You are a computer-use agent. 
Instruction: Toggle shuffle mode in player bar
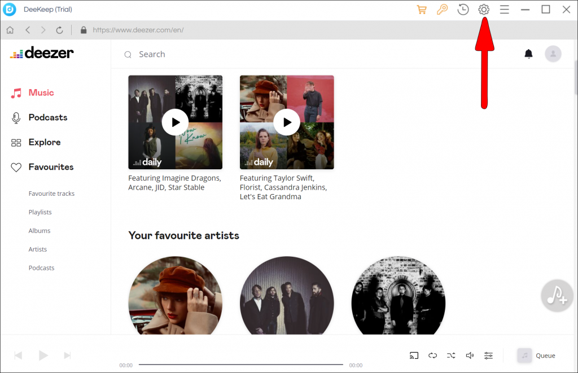451,356
